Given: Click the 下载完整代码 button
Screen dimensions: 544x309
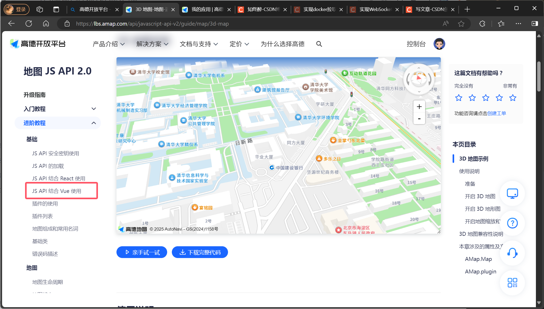Looking at the screenshot, I should [200, 252].
